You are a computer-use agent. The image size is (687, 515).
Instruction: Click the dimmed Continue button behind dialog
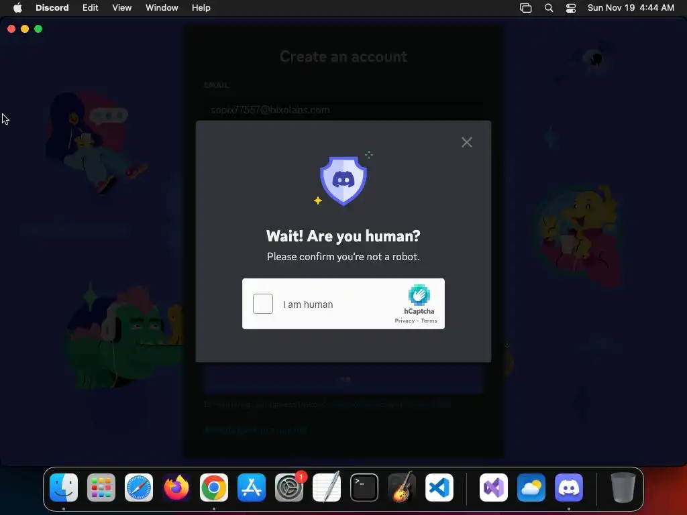343,378
